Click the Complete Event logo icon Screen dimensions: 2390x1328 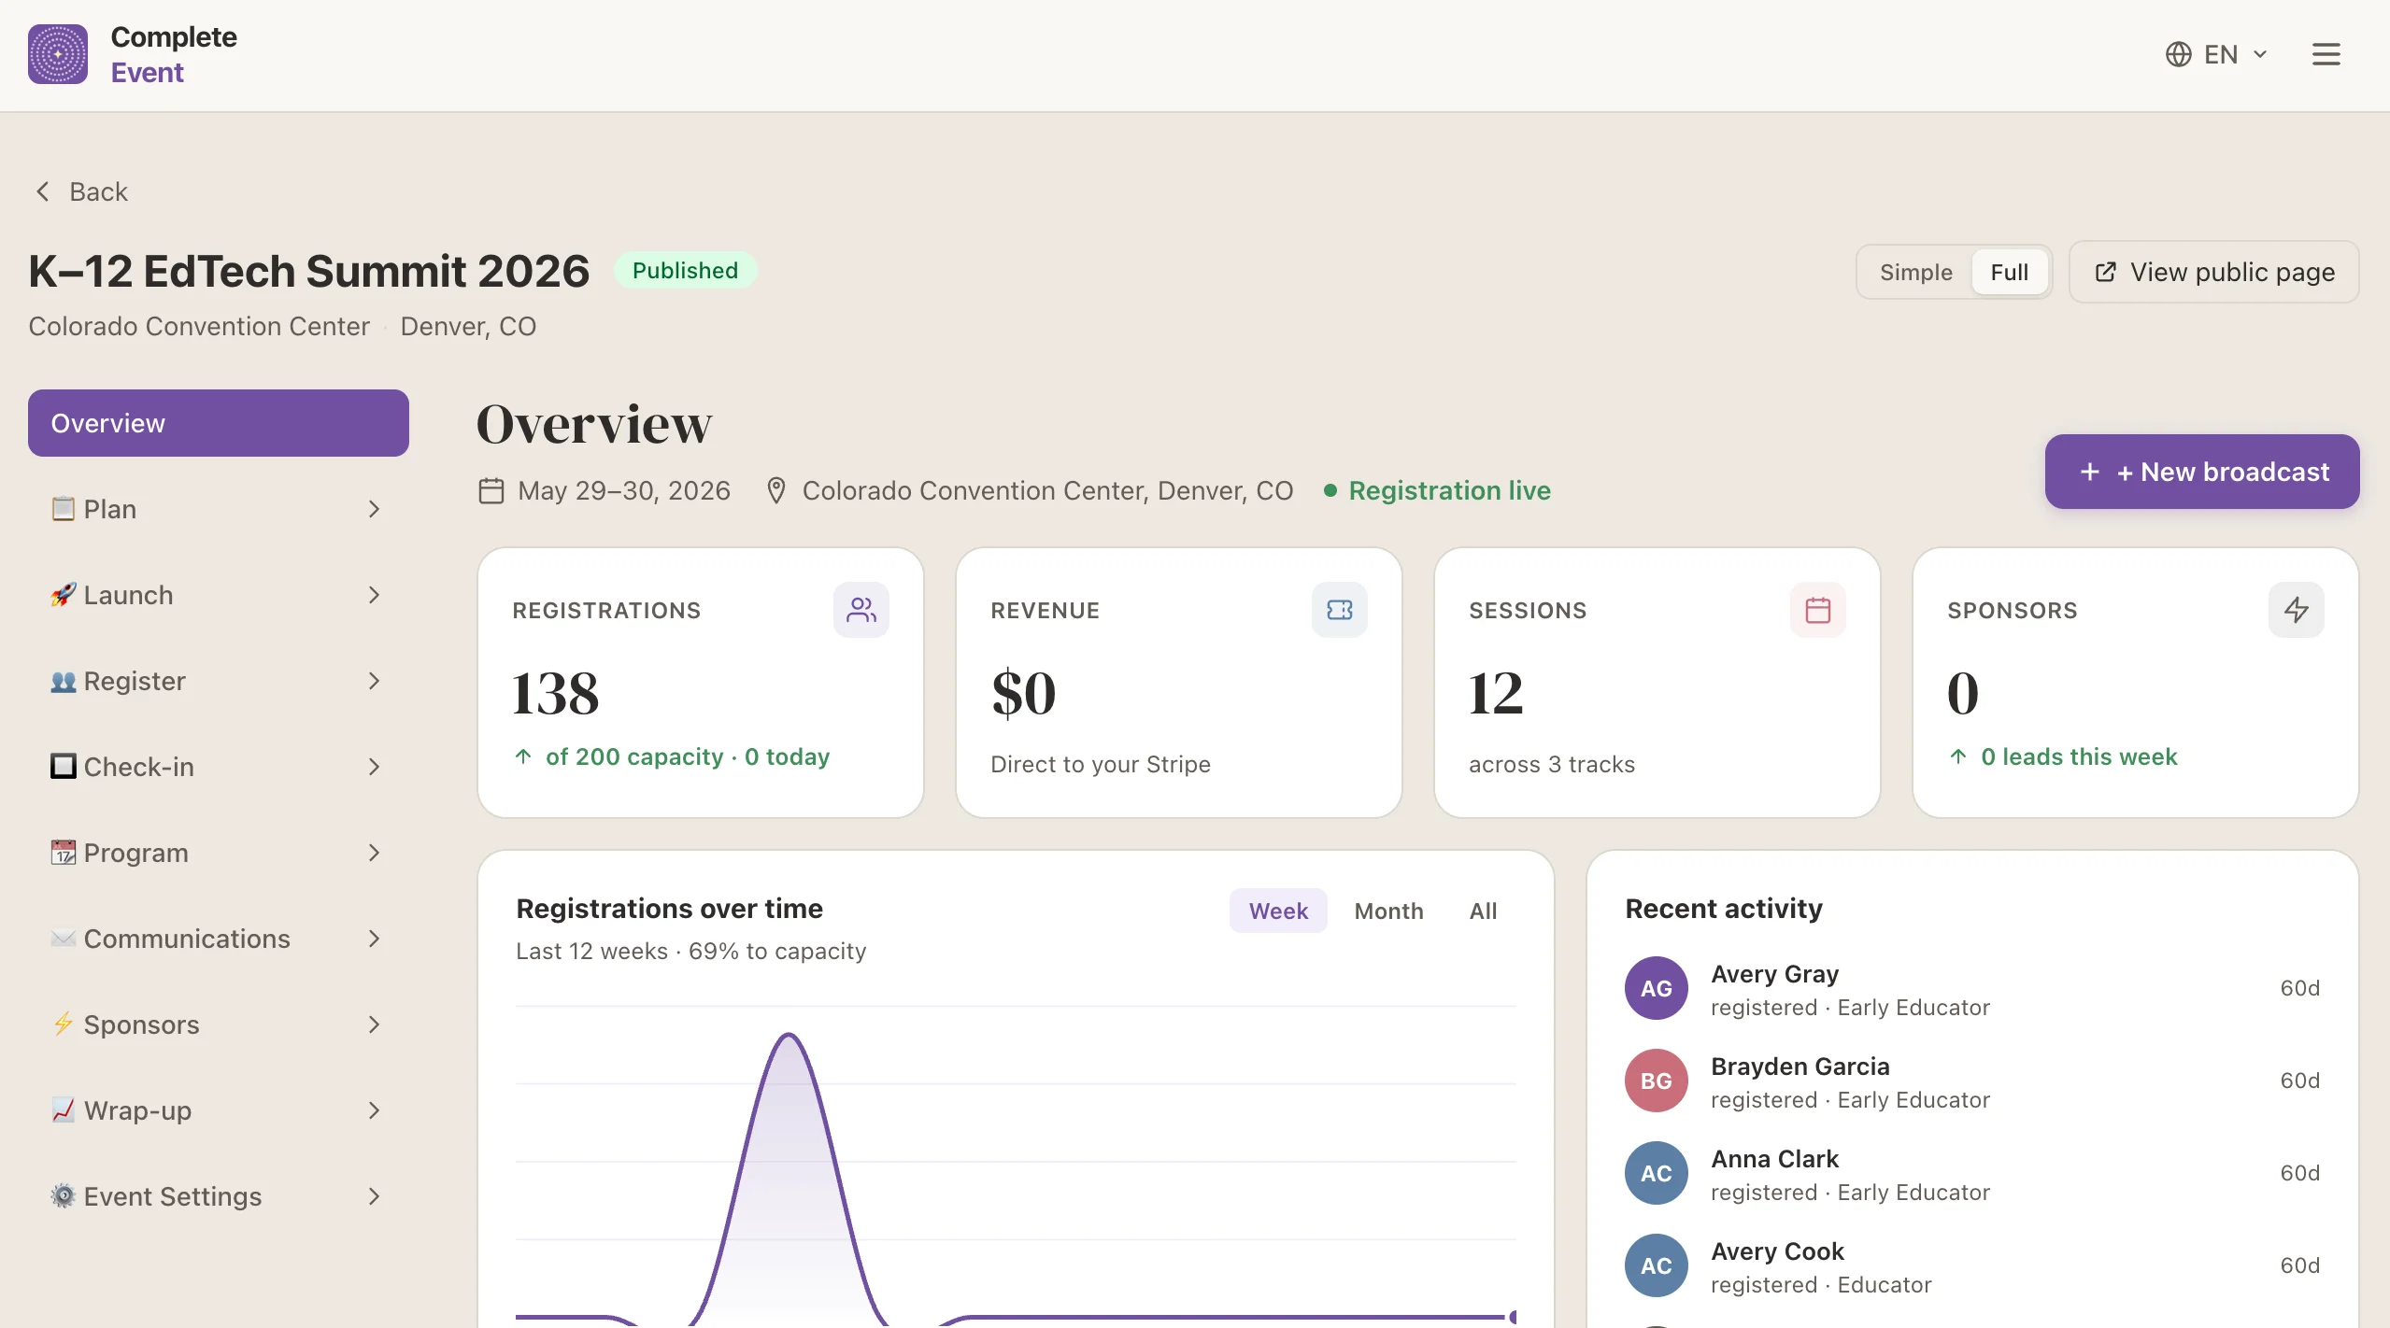click(58, 54)
